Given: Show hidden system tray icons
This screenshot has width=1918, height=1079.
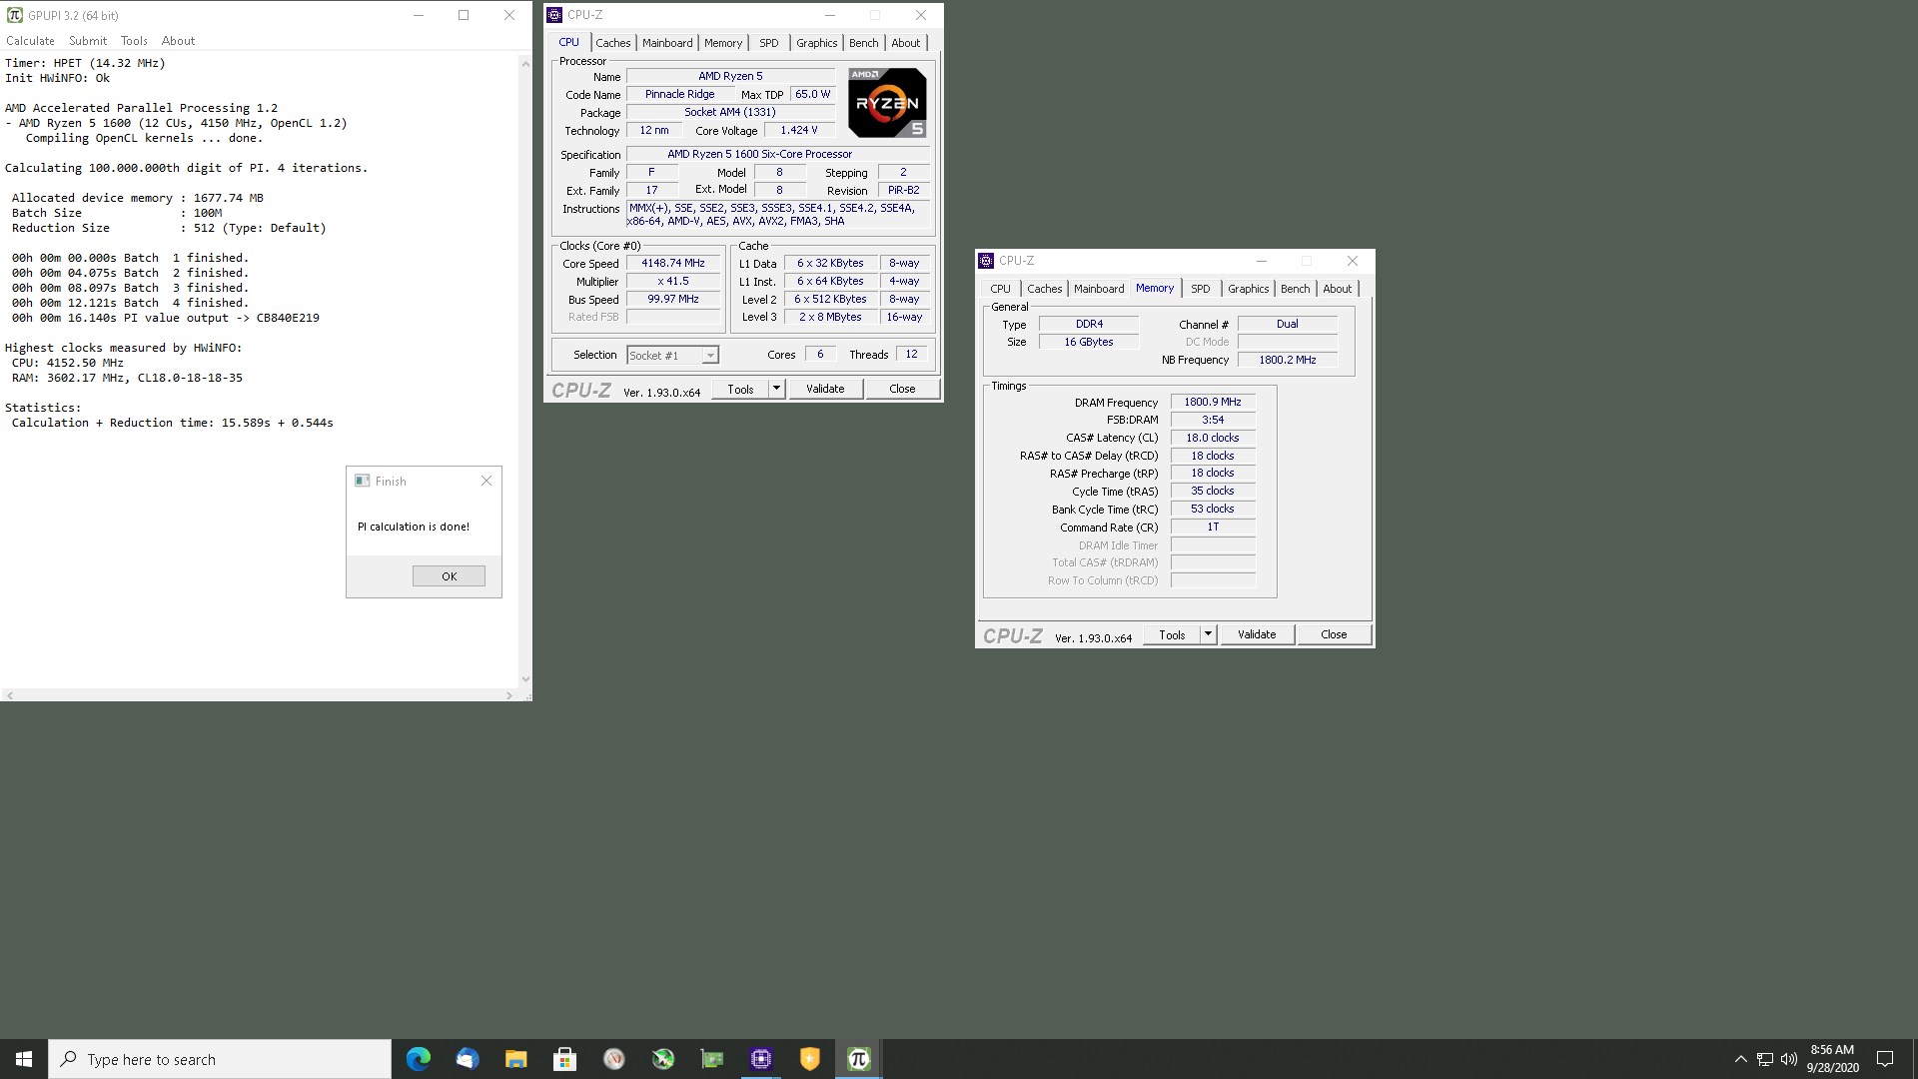Looking at the screenshot, I should click(1740, 1059).
